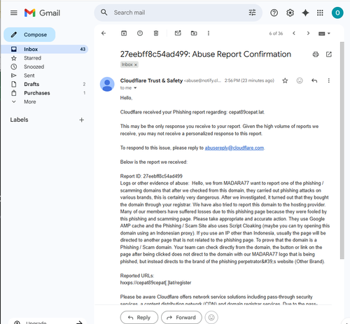Add emoji reaction next to Forward
350x324 pixels.
[211, 317]
